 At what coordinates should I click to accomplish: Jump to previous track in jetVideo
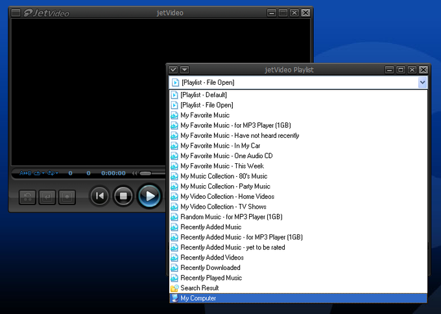99,196
